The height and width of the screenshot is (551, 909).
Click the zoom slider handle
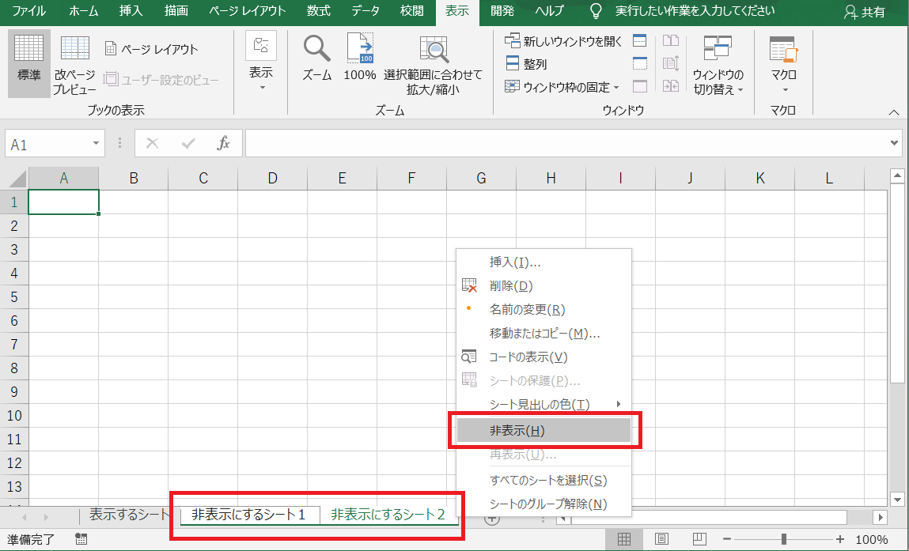784,539
